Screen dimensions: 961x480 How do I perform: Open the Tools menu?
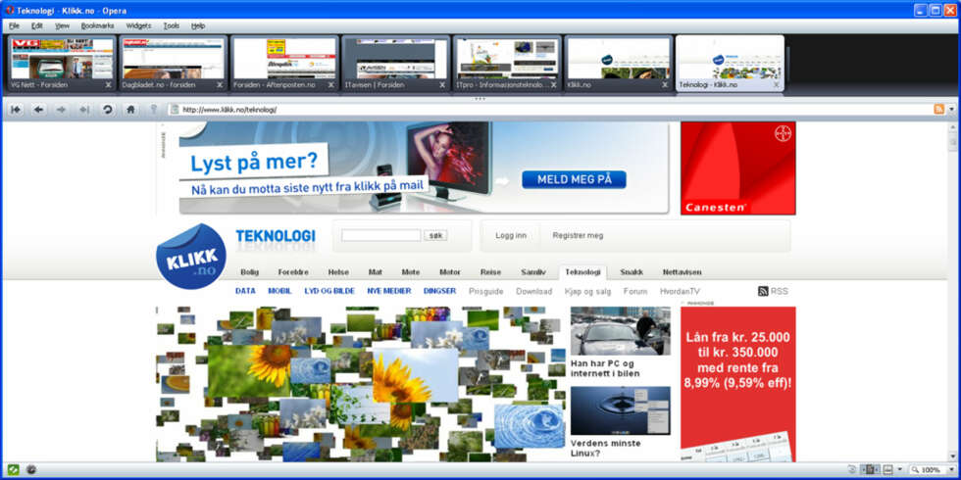pyautogui.click(x=172, y=25)
